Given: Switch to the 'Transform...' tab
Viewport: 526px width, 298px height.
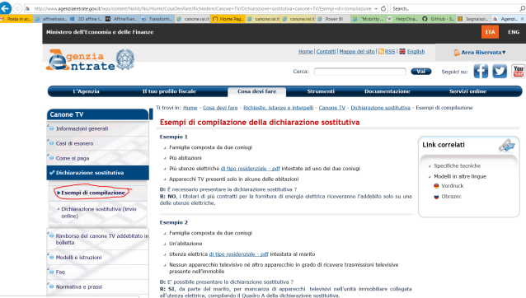Looking at the screenshot, I should [157, 19].
